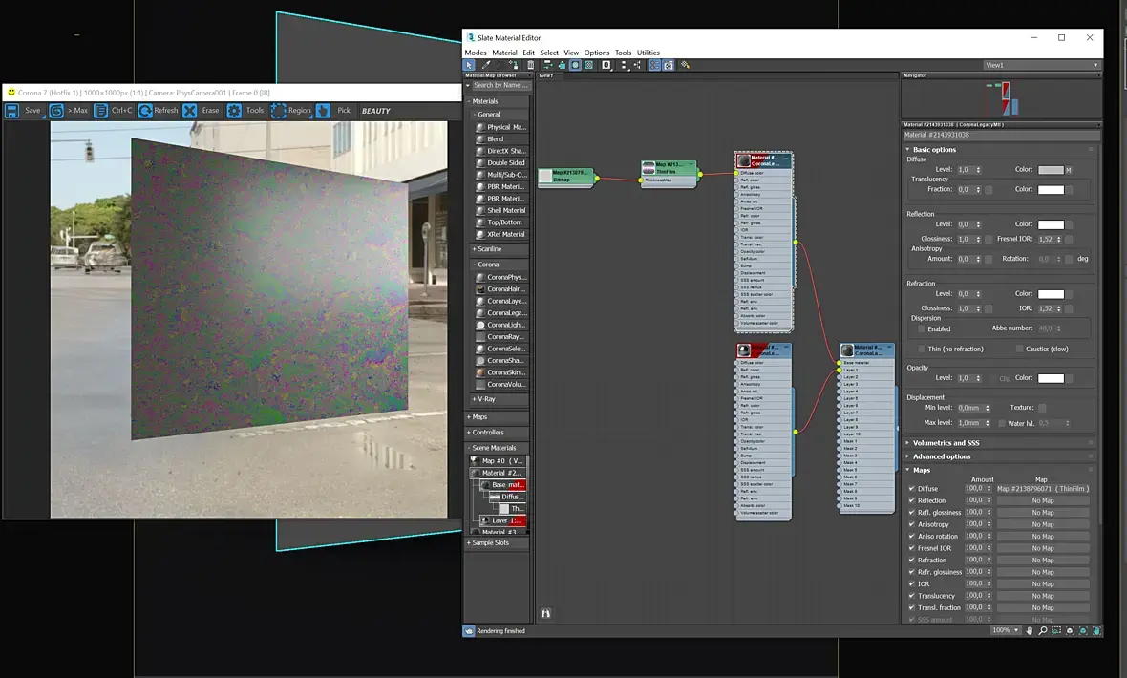Check Water lvl. displacement checkbox
1127x678 pixels.
[1001, 423]
